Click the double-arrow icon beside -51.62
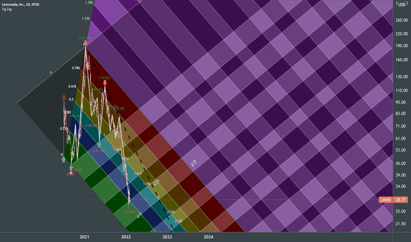The height and width of the screenshot is (242, 411). (x=139, y=215)
